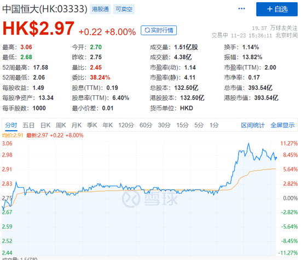Click the 52周最低 value 2.06

(x=39, y=77)
